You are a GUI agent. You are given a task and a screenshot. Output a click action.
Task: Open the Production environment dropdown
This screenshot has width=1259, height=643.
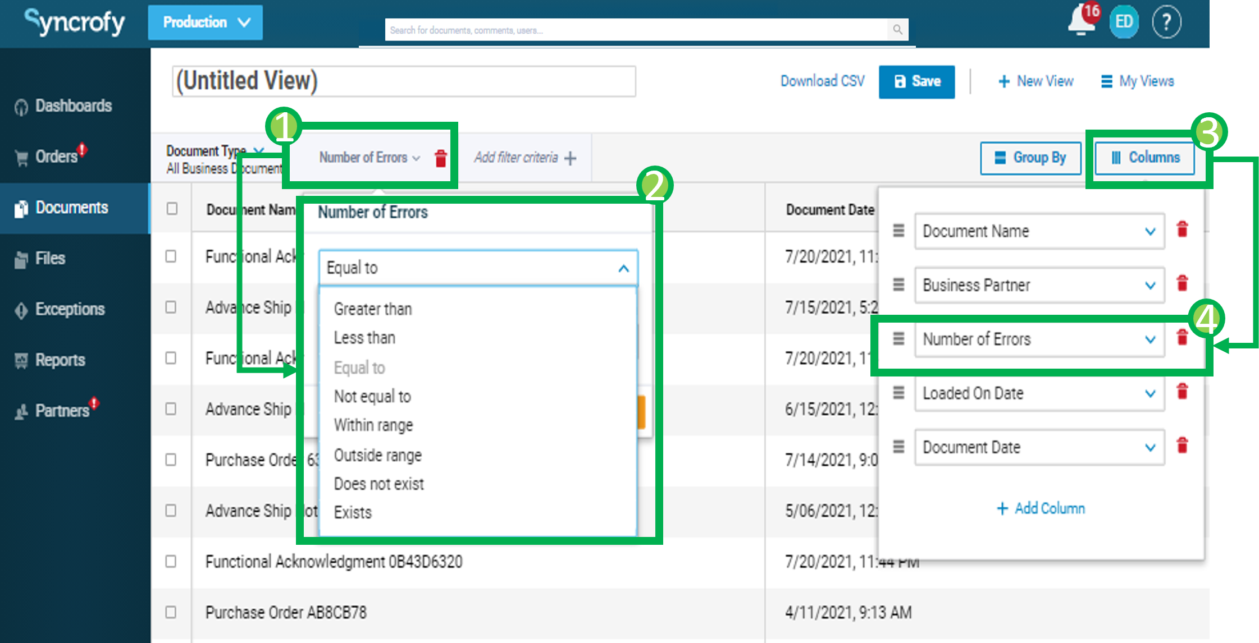[206, 22]
